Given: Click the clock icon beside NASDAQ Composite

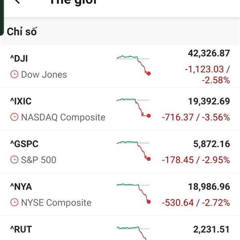Looking at the screenshot, I should coord(14,117).
